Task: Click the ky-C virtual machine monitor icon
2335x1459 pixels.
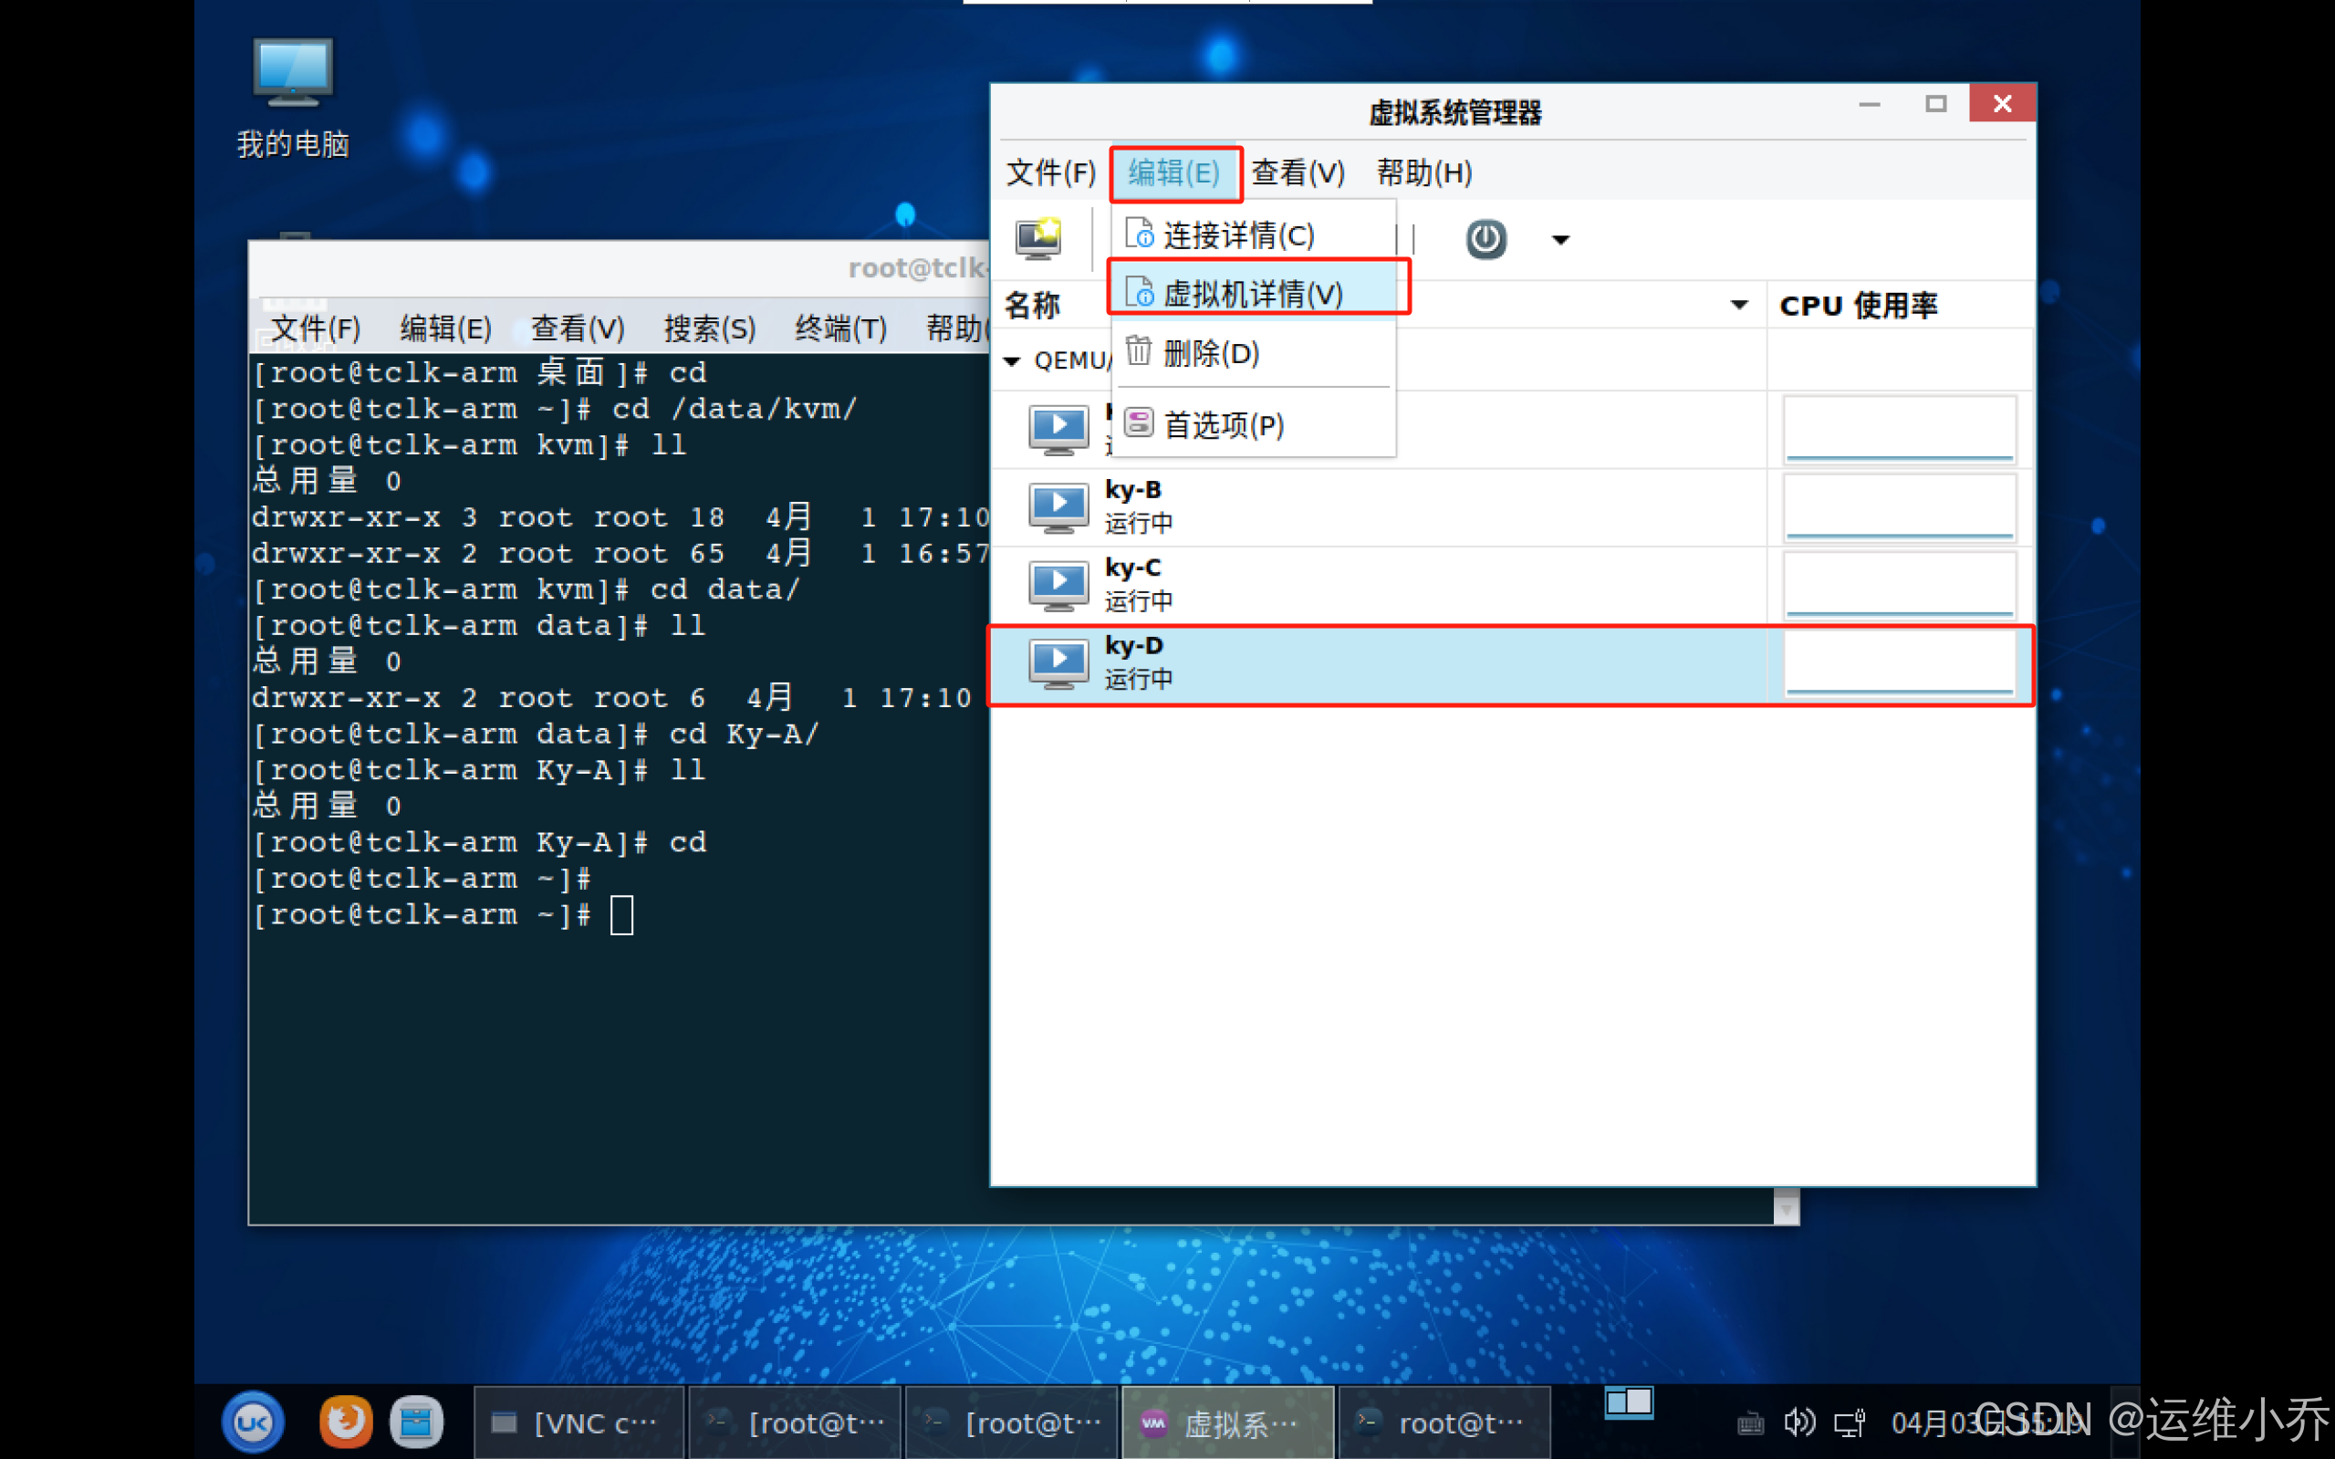Action: point(1058,585)
